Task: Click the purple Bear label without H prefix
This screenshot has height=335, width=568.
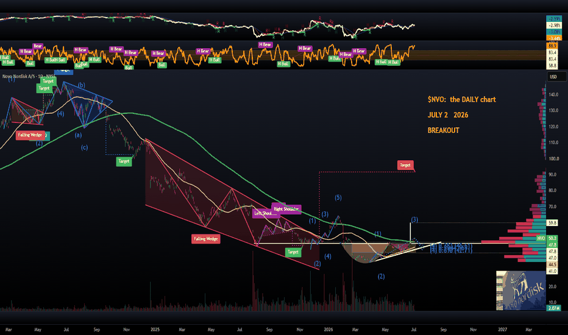Action: pos(38,46)
